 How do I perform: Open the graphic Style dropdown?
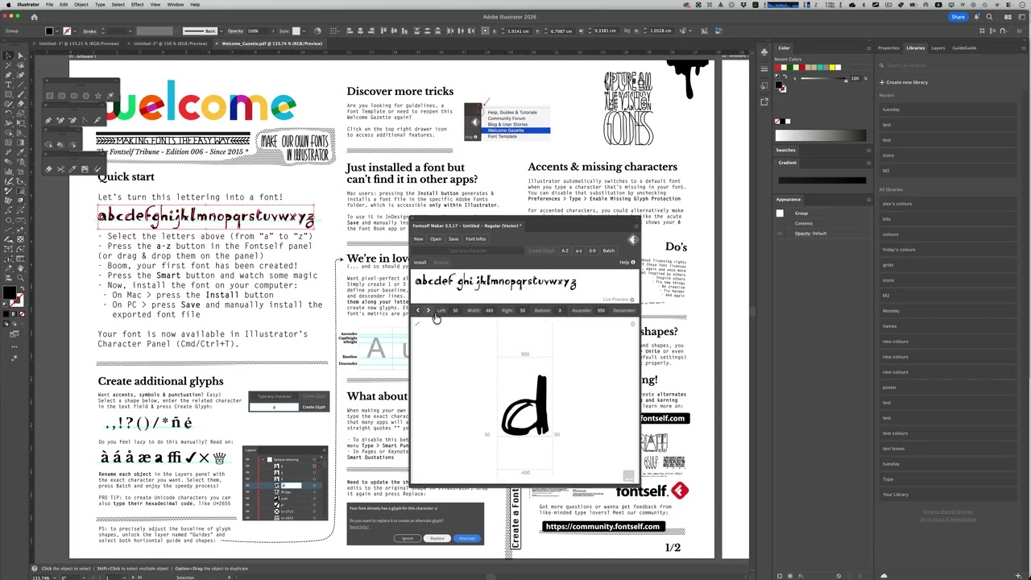[304, 31]
